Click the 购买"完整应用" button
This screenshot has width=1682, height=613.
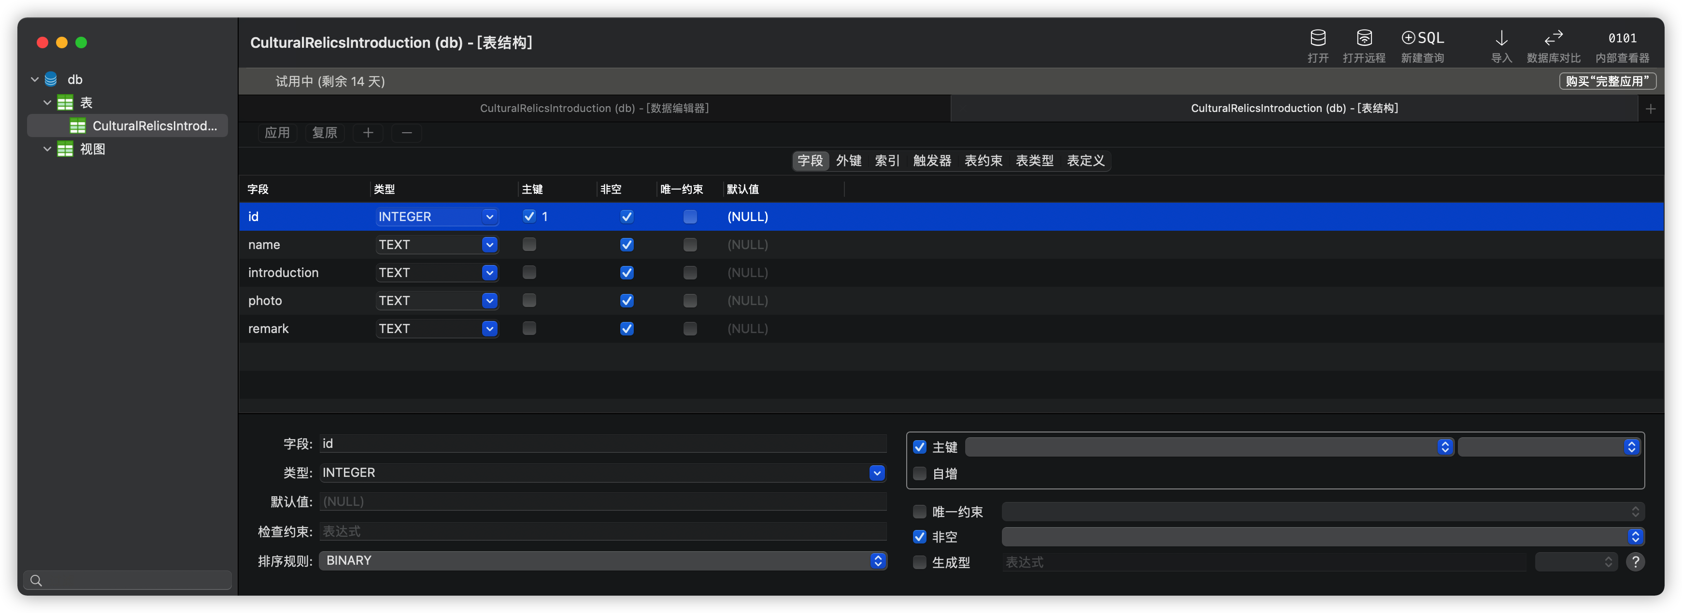point(1607,82)
